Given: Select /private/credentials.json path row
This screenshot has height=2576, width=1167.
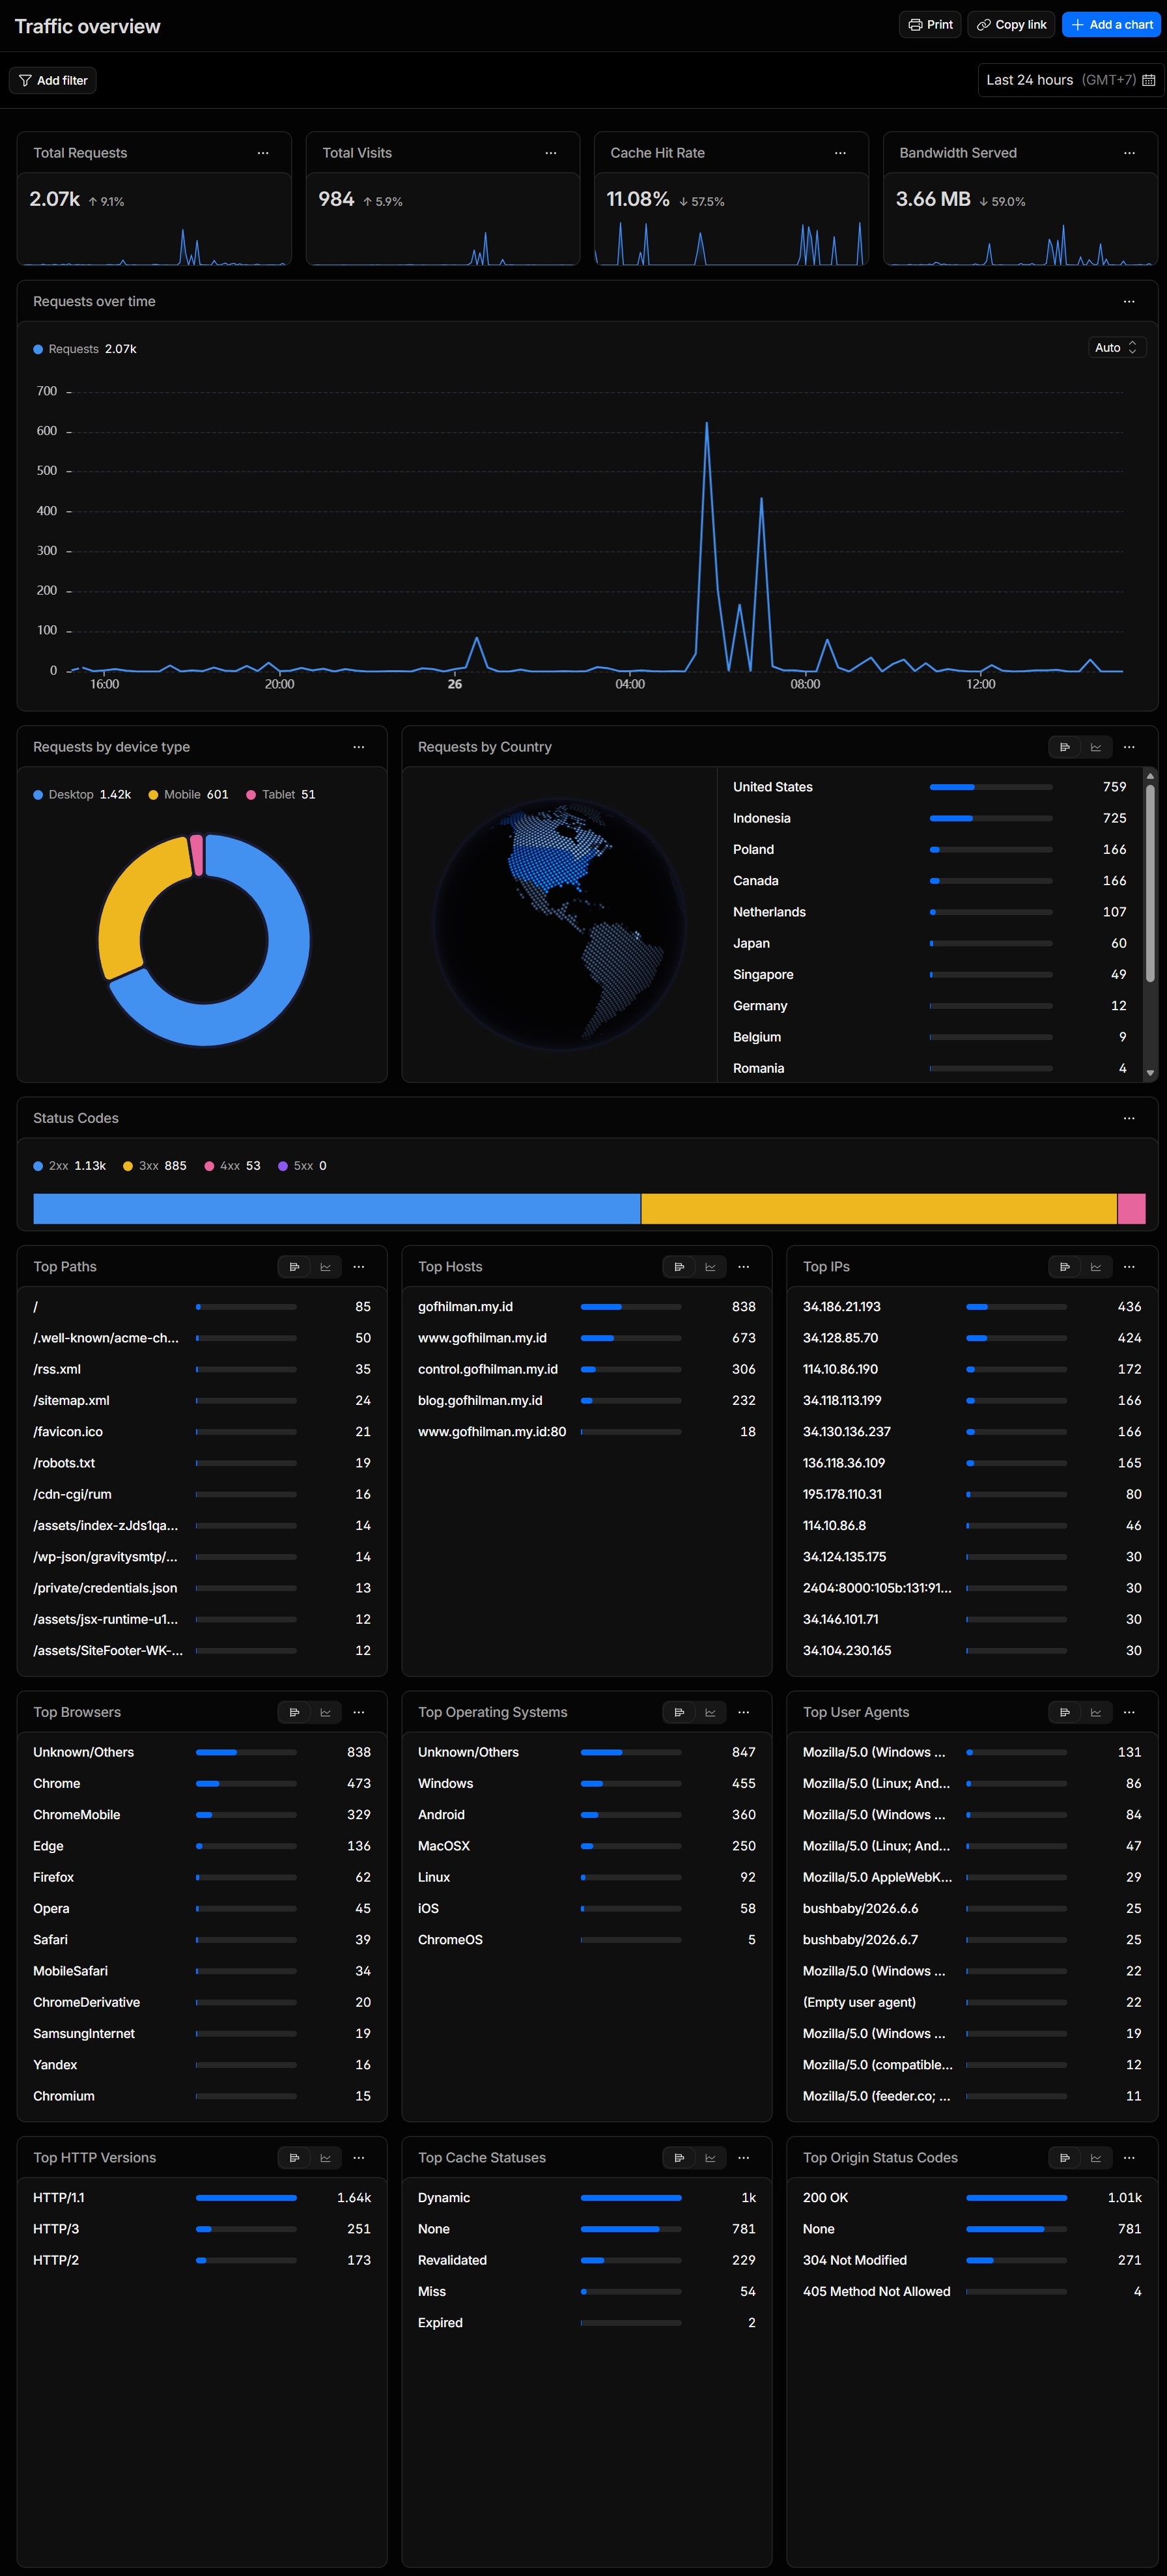Looking at the screenshot, I should [202, 1588].
